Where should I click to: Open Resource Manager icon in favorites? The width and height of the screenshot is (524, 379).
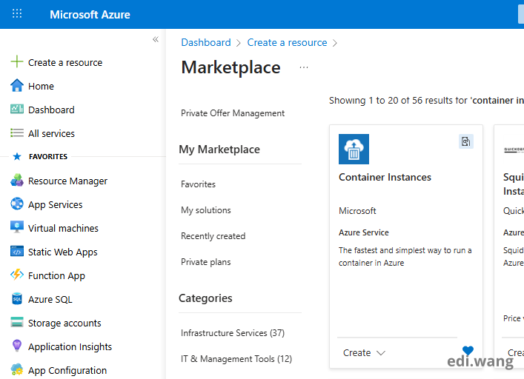(17, 181)
